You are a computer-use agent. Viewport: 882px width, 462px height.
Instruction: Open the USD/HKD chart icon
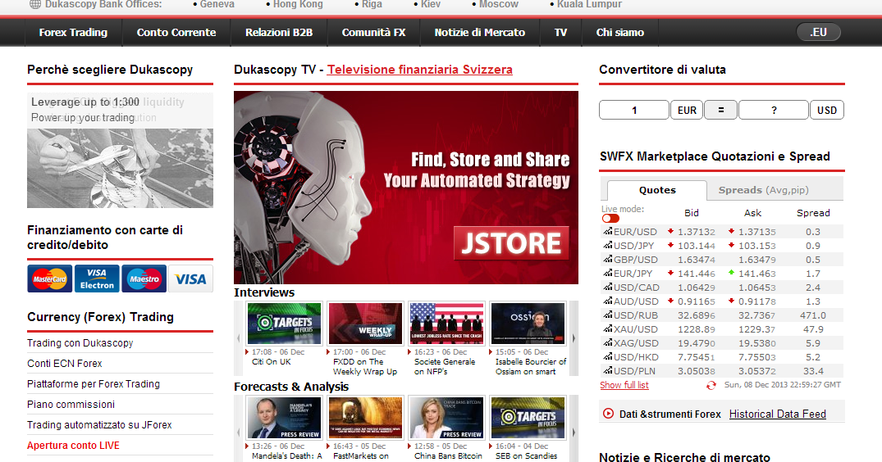607,356
